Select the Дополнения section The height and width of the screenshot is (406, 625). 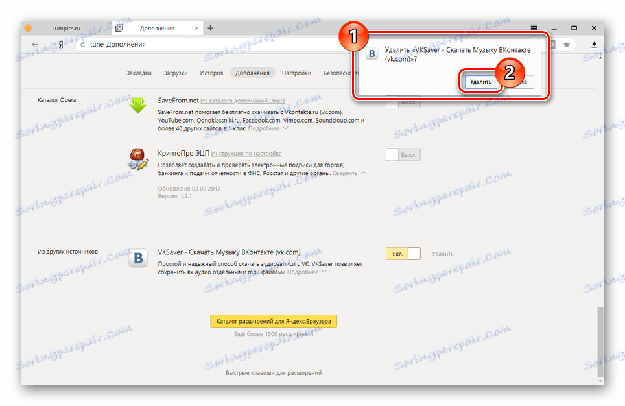point(252,73)
